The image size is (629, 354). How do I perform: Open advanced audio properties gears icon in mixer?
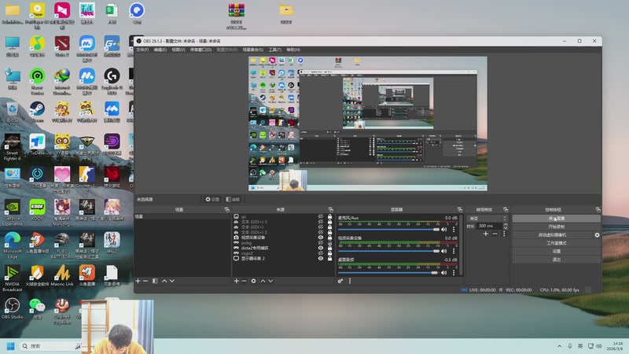click(x=340, y=281)
